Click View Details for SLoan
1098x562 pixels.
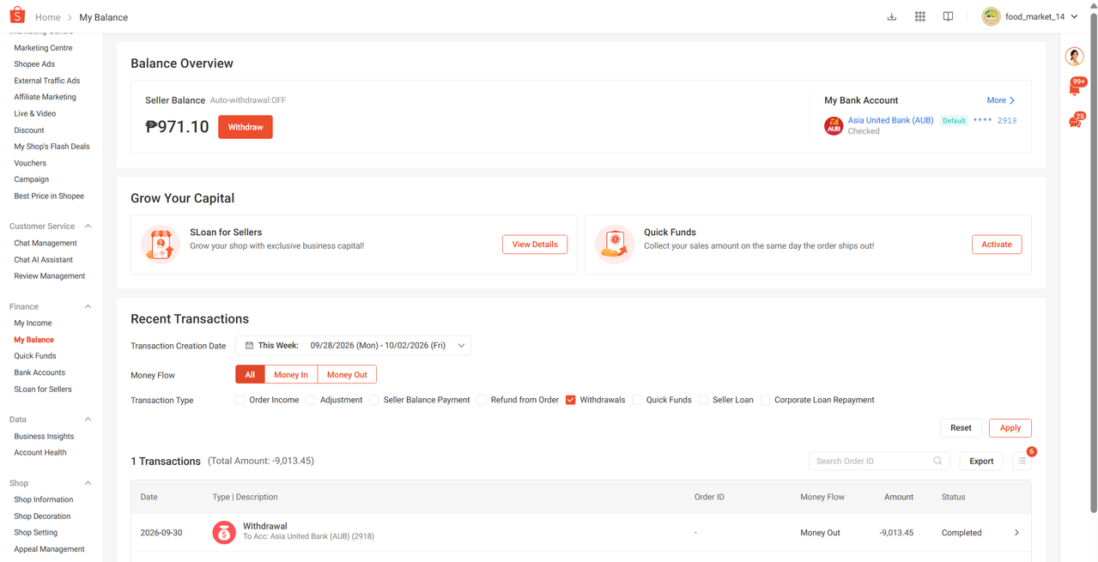(535, 245)
